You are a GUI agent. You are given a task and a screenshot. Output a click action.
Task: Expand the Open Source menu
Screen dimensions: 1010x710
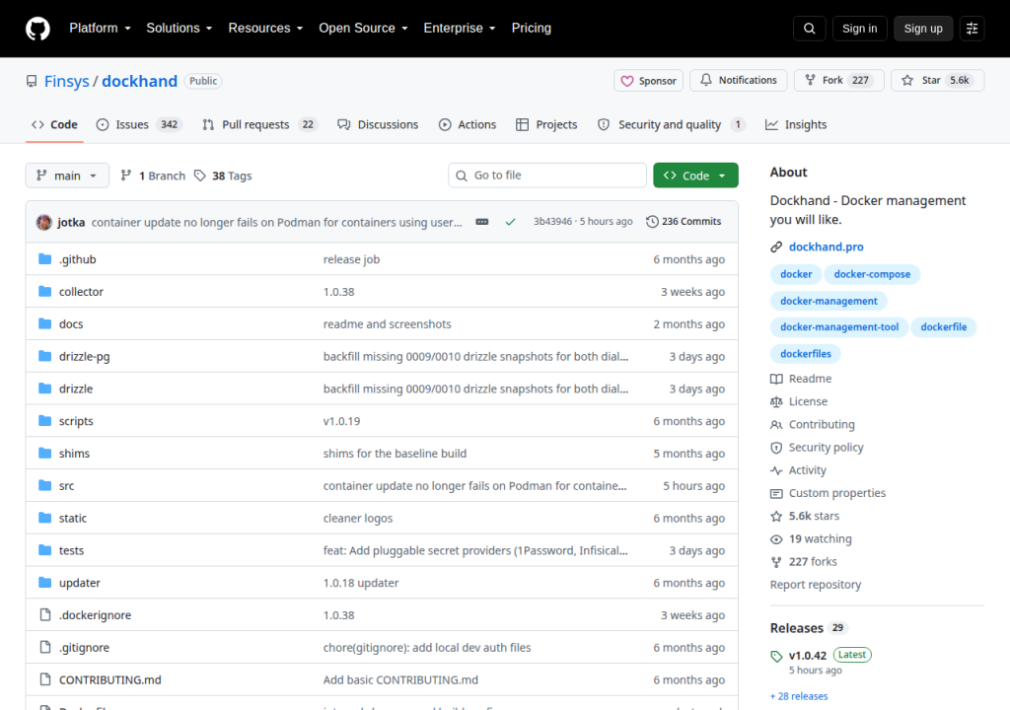click(363, 28)
